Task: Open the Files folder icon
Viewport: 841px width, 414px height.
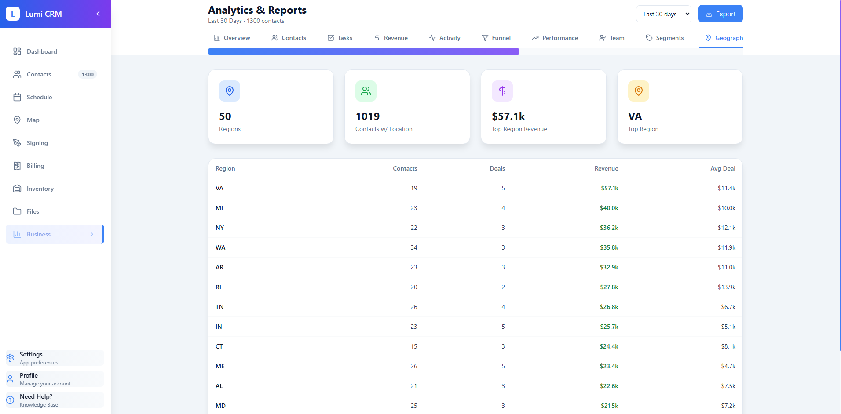Action: [x=17, y=211]
